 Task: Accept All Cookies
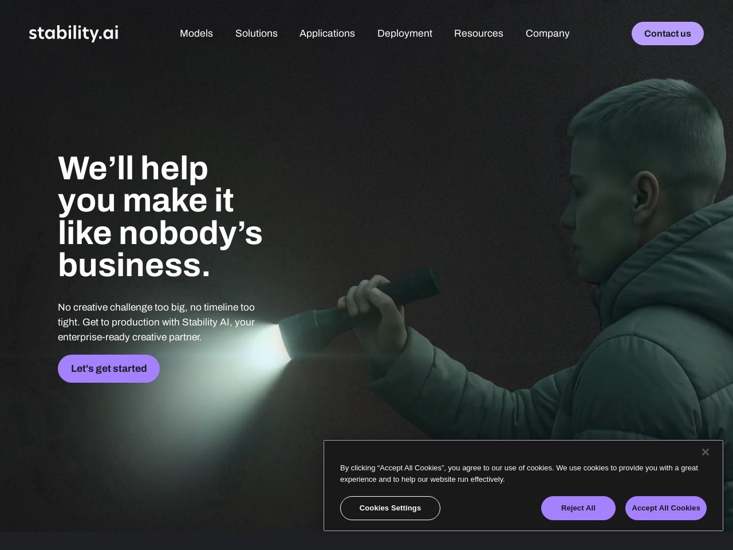tap(666, 508)
